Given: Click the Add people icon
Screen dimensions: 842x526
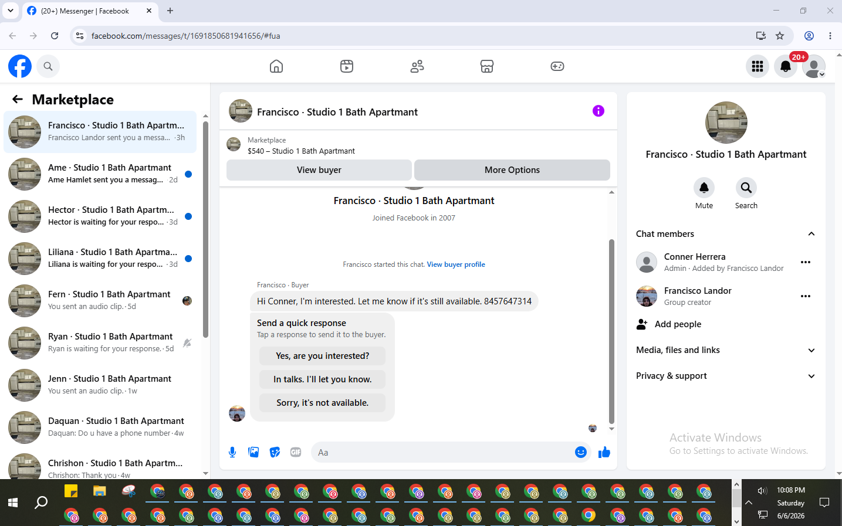Looking at the screenshot, I should [642, 324].
